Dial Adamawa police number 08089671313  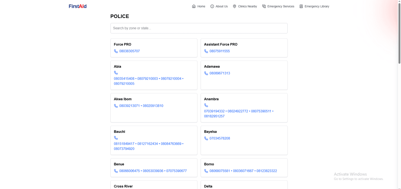pos(220,73)
